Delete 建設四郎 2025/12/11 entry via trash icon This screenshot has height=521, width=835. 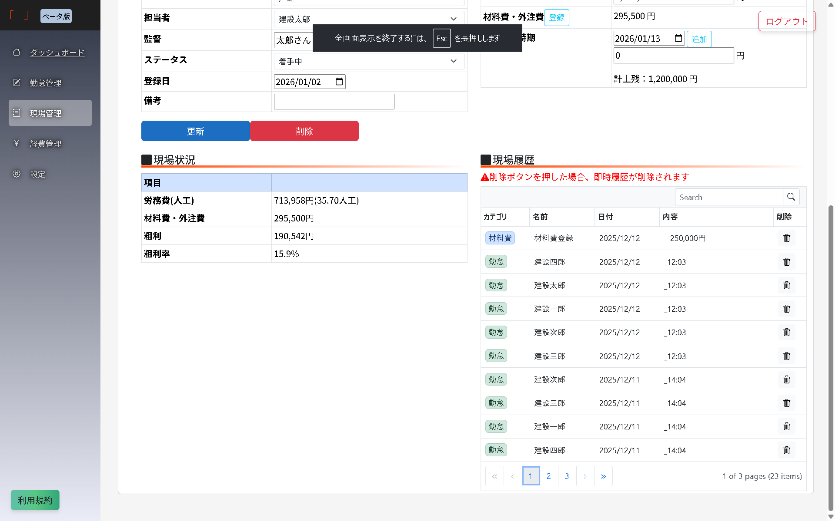[x=786, y=450]
